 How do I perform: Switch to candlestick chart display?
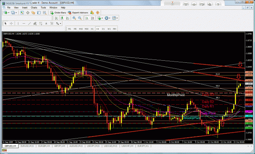[62, 18]
